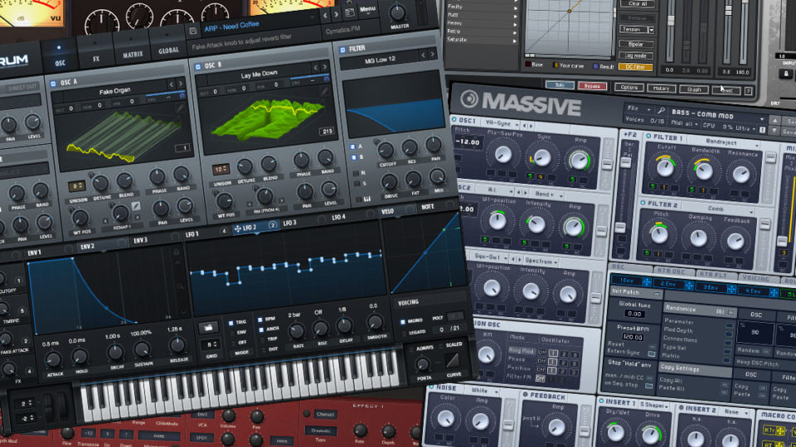Click the question mark help button
The image size is (796, 447).
(x=748, y=91)
